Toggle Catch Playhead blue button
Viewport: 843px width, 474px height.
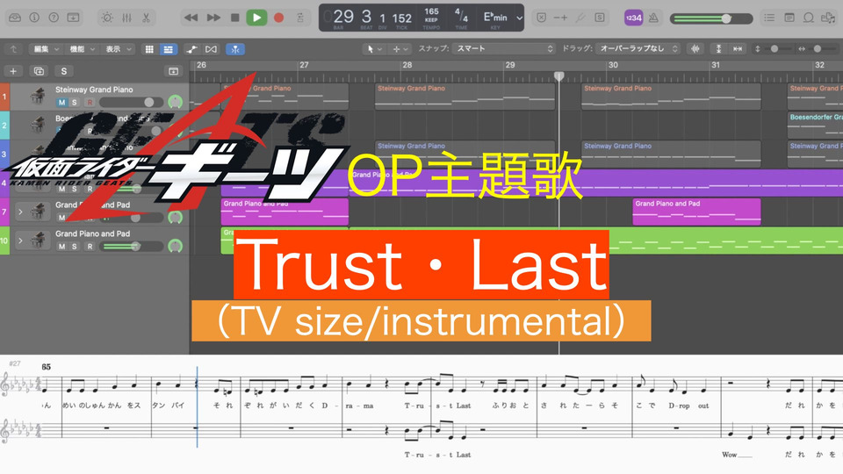[235, 49]
